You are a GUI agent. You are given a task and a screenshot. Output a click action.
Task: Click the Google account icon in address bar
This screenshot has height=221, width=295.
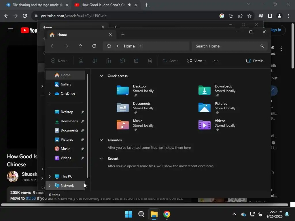[x=222, y=16]
